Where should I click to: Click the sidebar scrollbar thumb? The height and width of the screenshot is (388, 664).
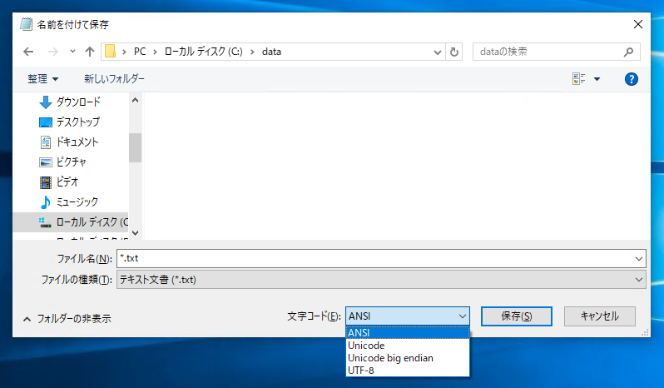tap(135, 147)
